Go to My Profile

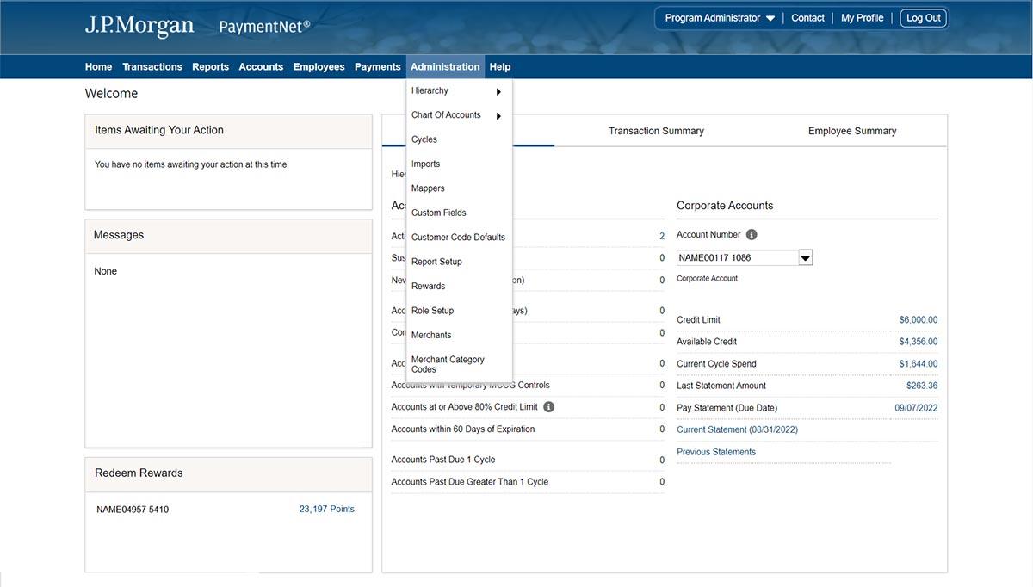[862, 18]
